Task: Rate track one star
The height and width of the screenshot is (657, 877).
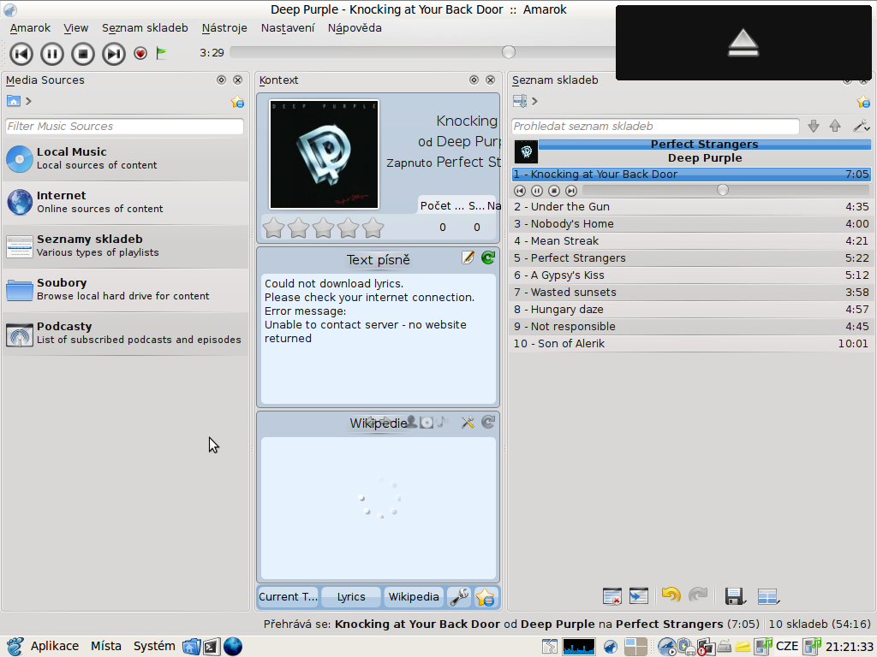Action: click(x=273, y=228)
